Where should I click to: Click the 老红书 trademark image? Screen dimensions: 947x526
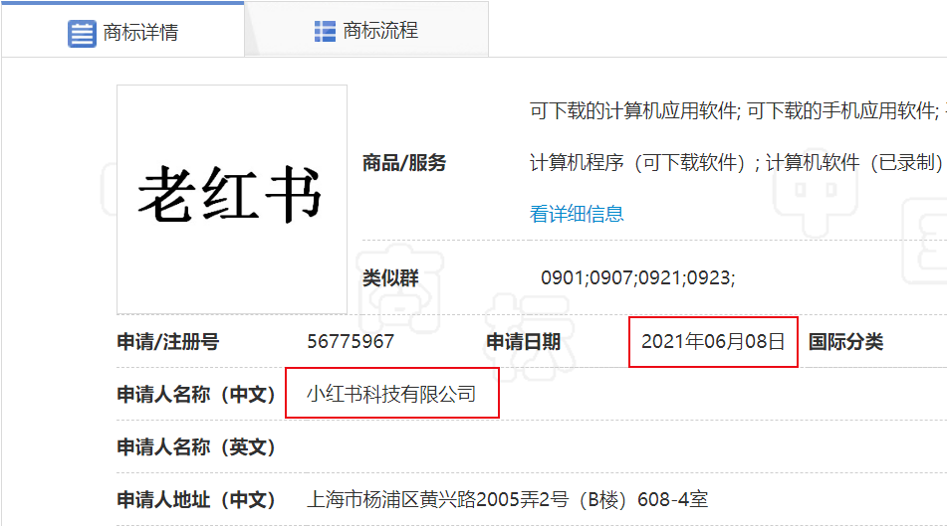pos(232,199)
